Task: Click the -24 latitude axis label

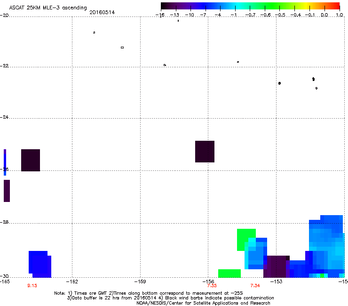Action: coord(4,117)
